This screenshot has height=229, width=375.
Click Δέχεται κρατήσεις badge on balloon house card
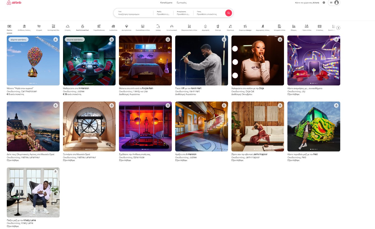click(x=19, y=40)
